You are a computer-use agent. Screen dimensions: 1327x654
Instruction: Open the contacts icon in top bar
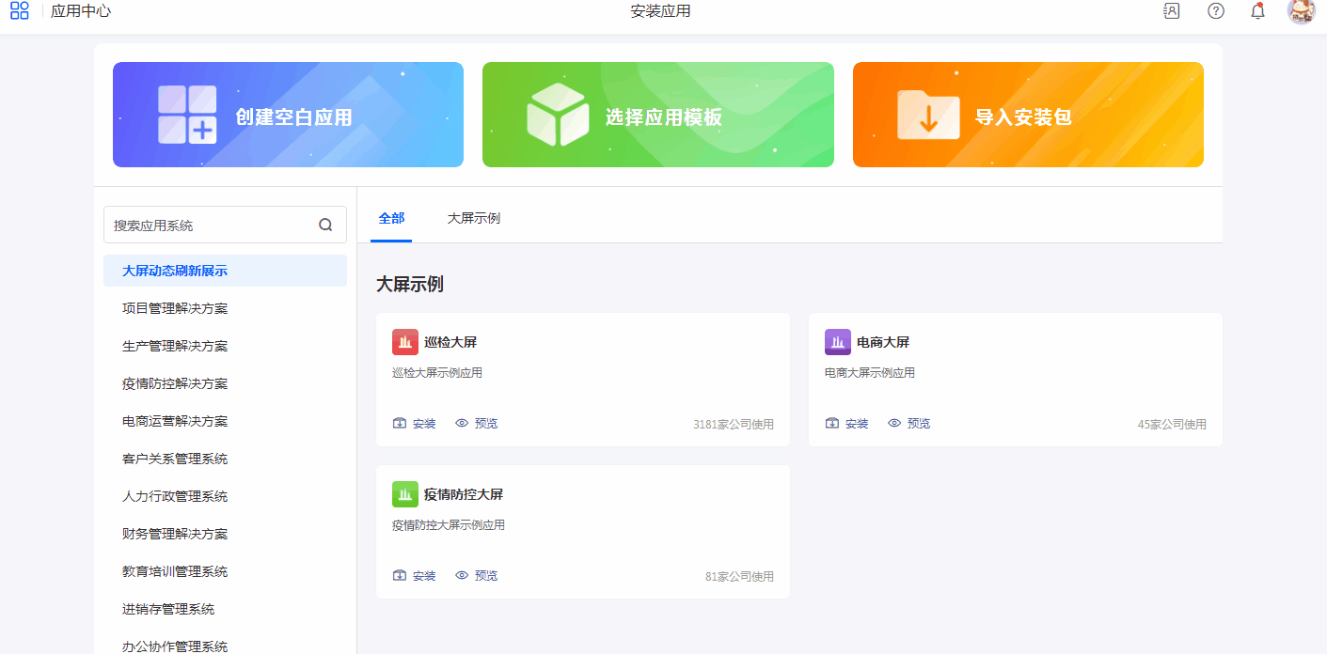point(1171,11)
